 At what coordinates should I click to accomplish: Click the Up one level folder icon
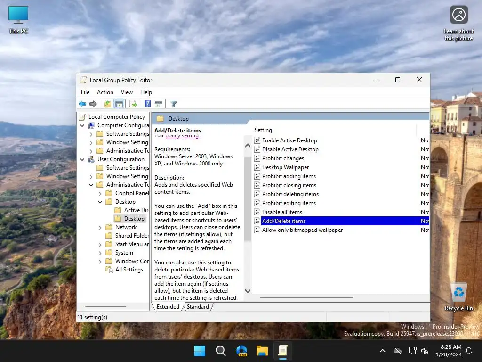coord(108,104)
